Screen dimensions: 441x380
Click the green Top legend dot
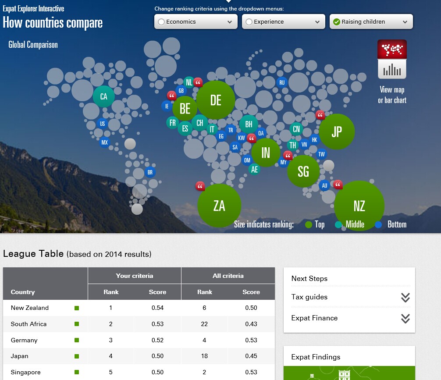pyautogui.click(x=309, y=225)
